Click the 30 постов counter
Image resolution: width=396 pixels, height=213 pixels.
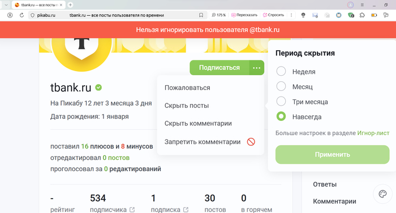pyautogui.click(x=215, y=203)
